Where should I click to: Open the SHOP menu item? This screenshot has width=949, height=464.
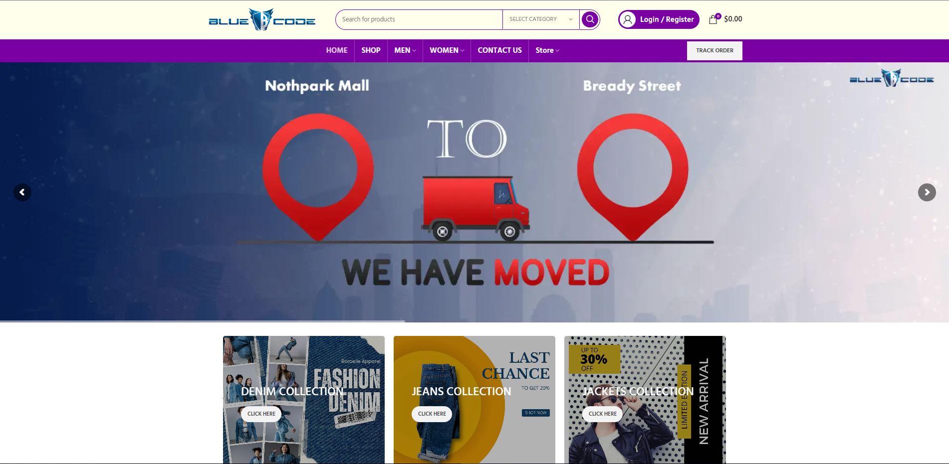coord(371,50)
